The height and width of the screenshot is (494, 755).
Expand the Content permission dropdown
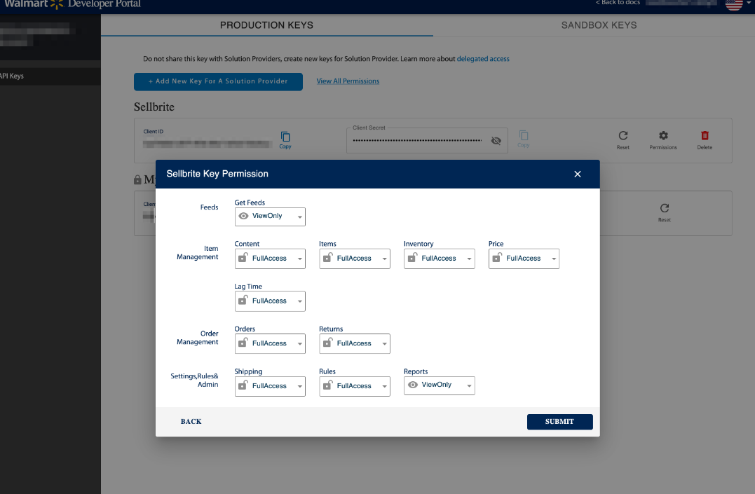pyautogui.click(x=270, y=259)
